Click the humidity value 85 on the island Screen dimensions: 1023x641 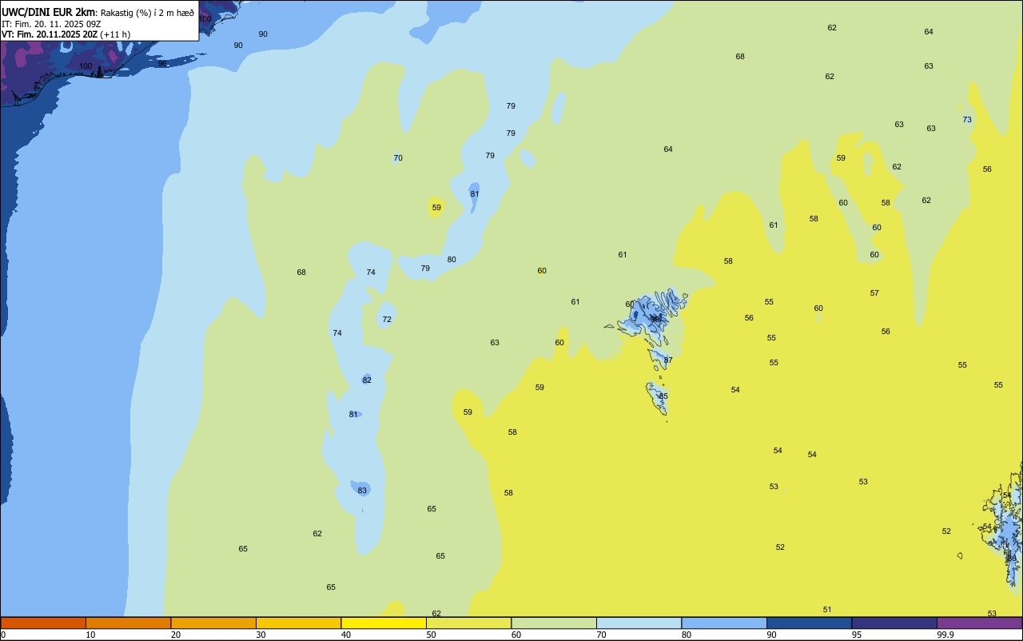[x=663, y=396]
